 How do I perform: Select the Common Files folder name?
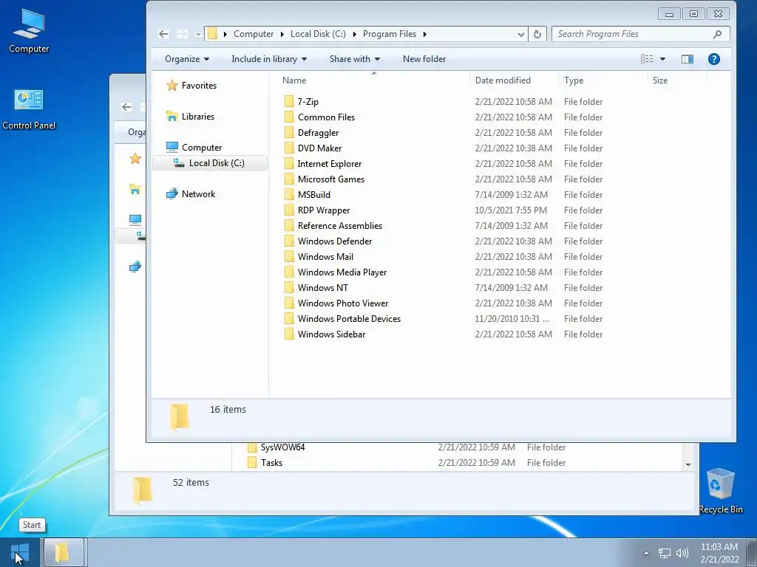[326, 117]
